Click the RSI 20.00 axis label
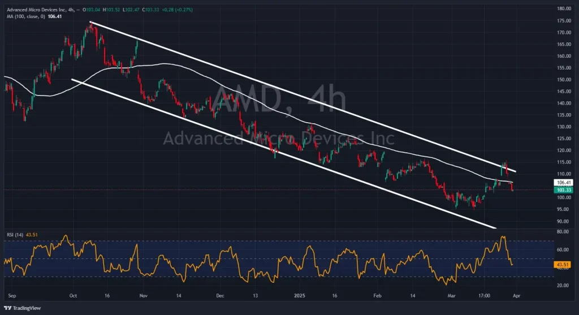The width and height of the screenshot is (579, 315). pos(563,286)
